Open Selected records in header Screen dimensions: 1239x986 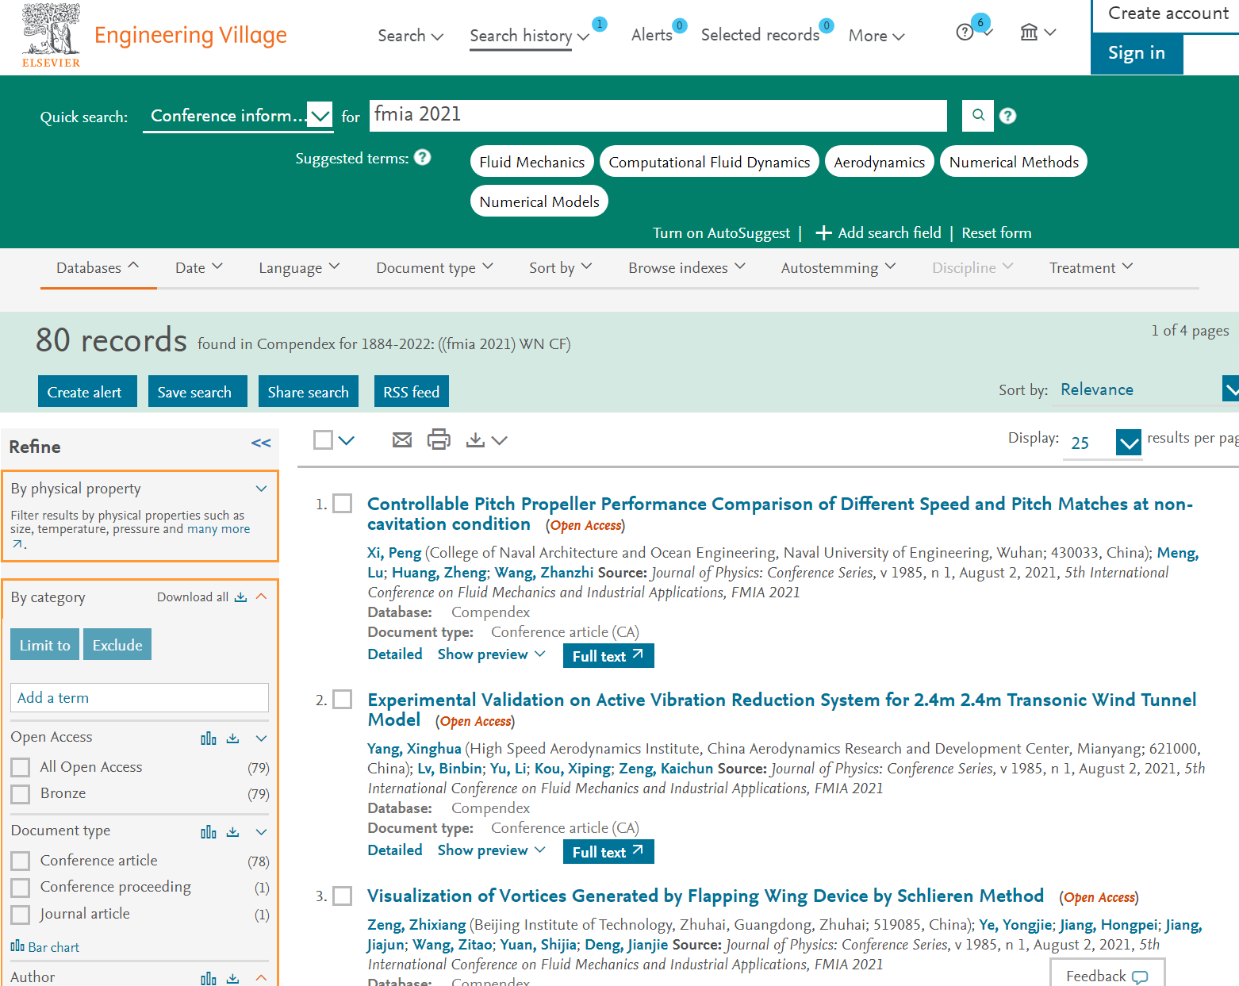click(x=760, y=35)
